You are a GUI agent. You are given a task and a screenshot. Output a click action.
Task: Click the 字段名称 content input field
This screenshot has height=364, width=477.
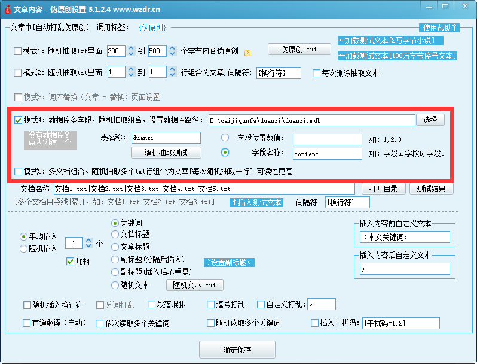(x=328, y=154)
